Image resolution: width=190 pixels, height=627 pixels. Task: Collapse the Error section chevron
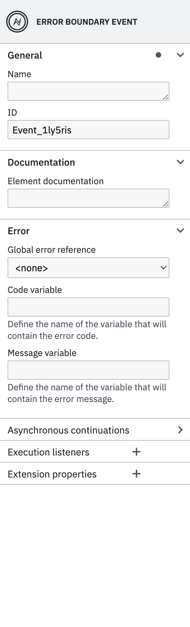point(180,230)
